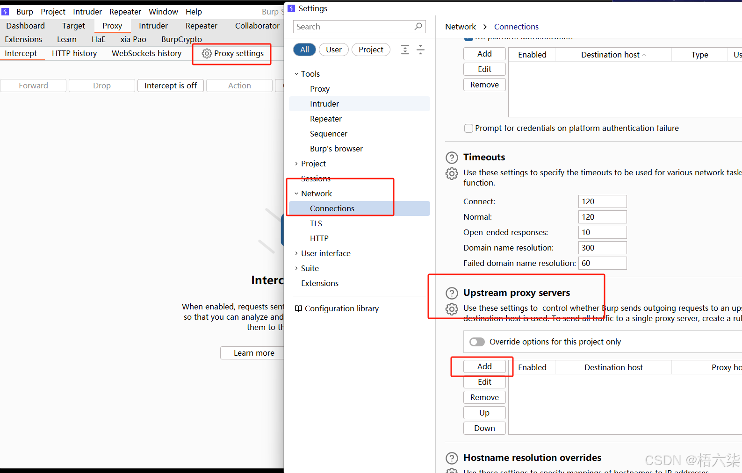
Task: Open the Project menu in menu bar
Action: (x=53, y=12)
